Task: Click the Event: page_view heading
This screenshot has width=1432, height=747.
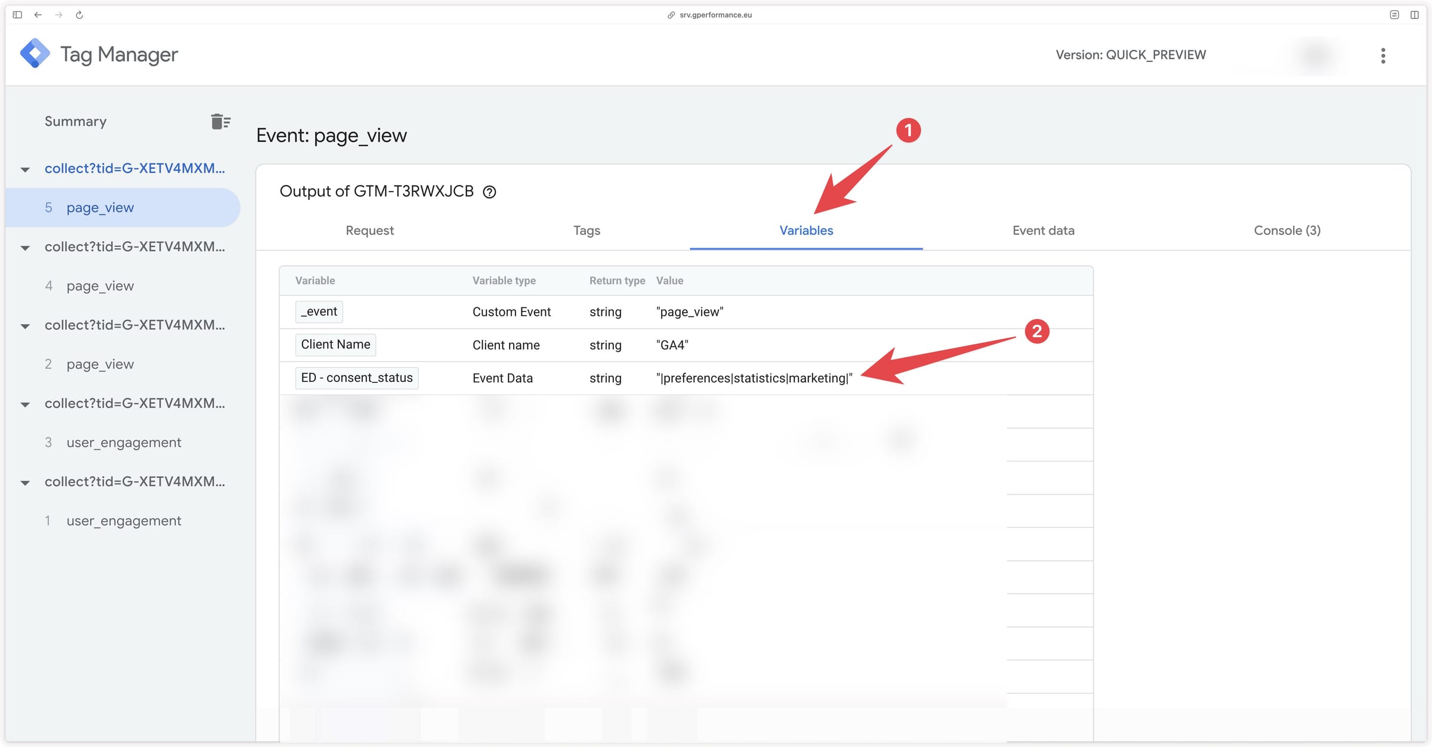Action: [x=331, y=135]
